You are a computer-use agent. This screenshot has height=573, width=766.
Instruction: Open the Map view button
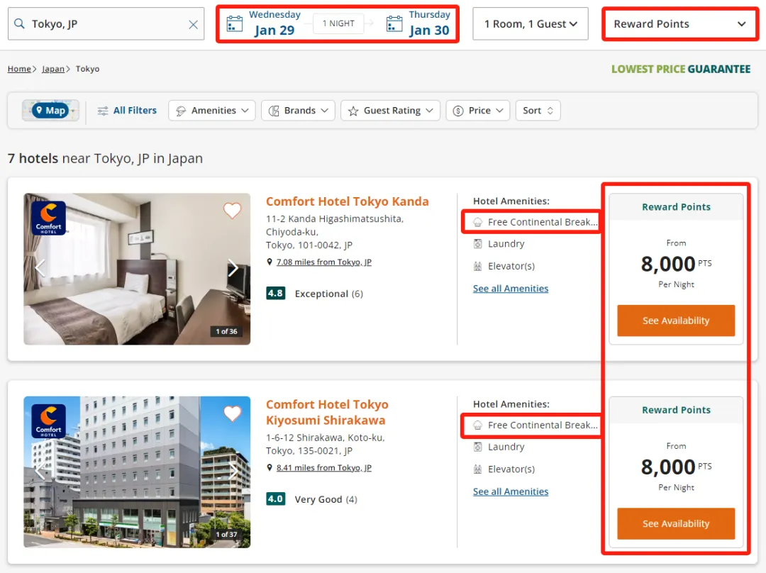(x=50, y=111)
